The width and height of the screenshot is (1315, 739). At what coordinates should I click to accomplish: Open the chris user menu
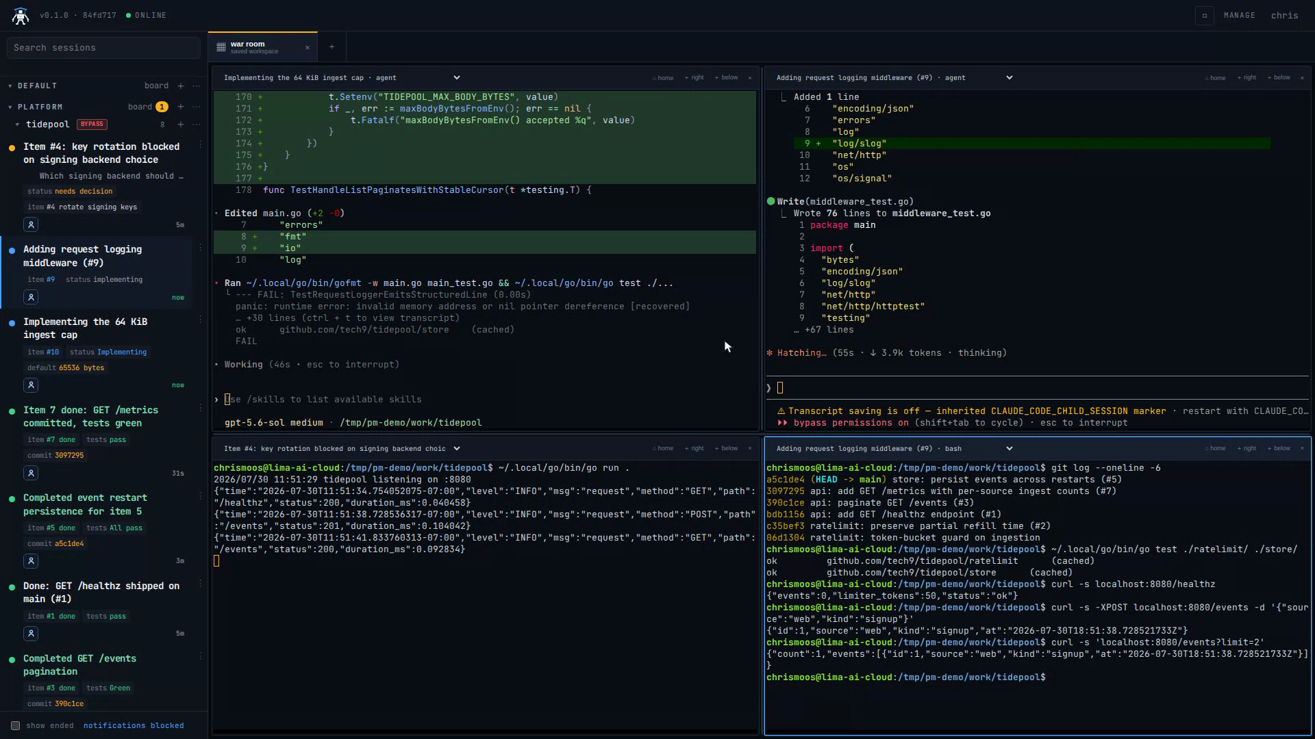click(x=1285, y=15)
